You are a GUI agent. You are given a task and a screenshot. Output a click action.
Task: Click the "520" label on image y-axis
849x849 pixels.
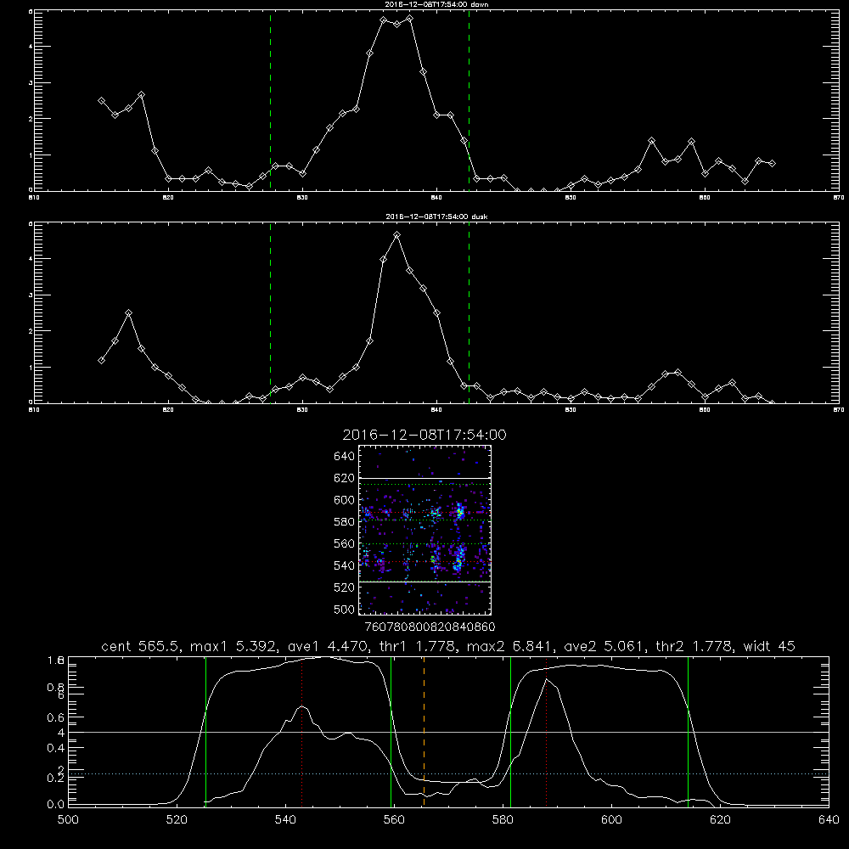(x=345, y=588)
